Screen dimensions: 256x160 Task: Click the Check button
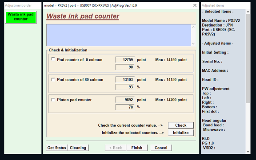[181, 125]
